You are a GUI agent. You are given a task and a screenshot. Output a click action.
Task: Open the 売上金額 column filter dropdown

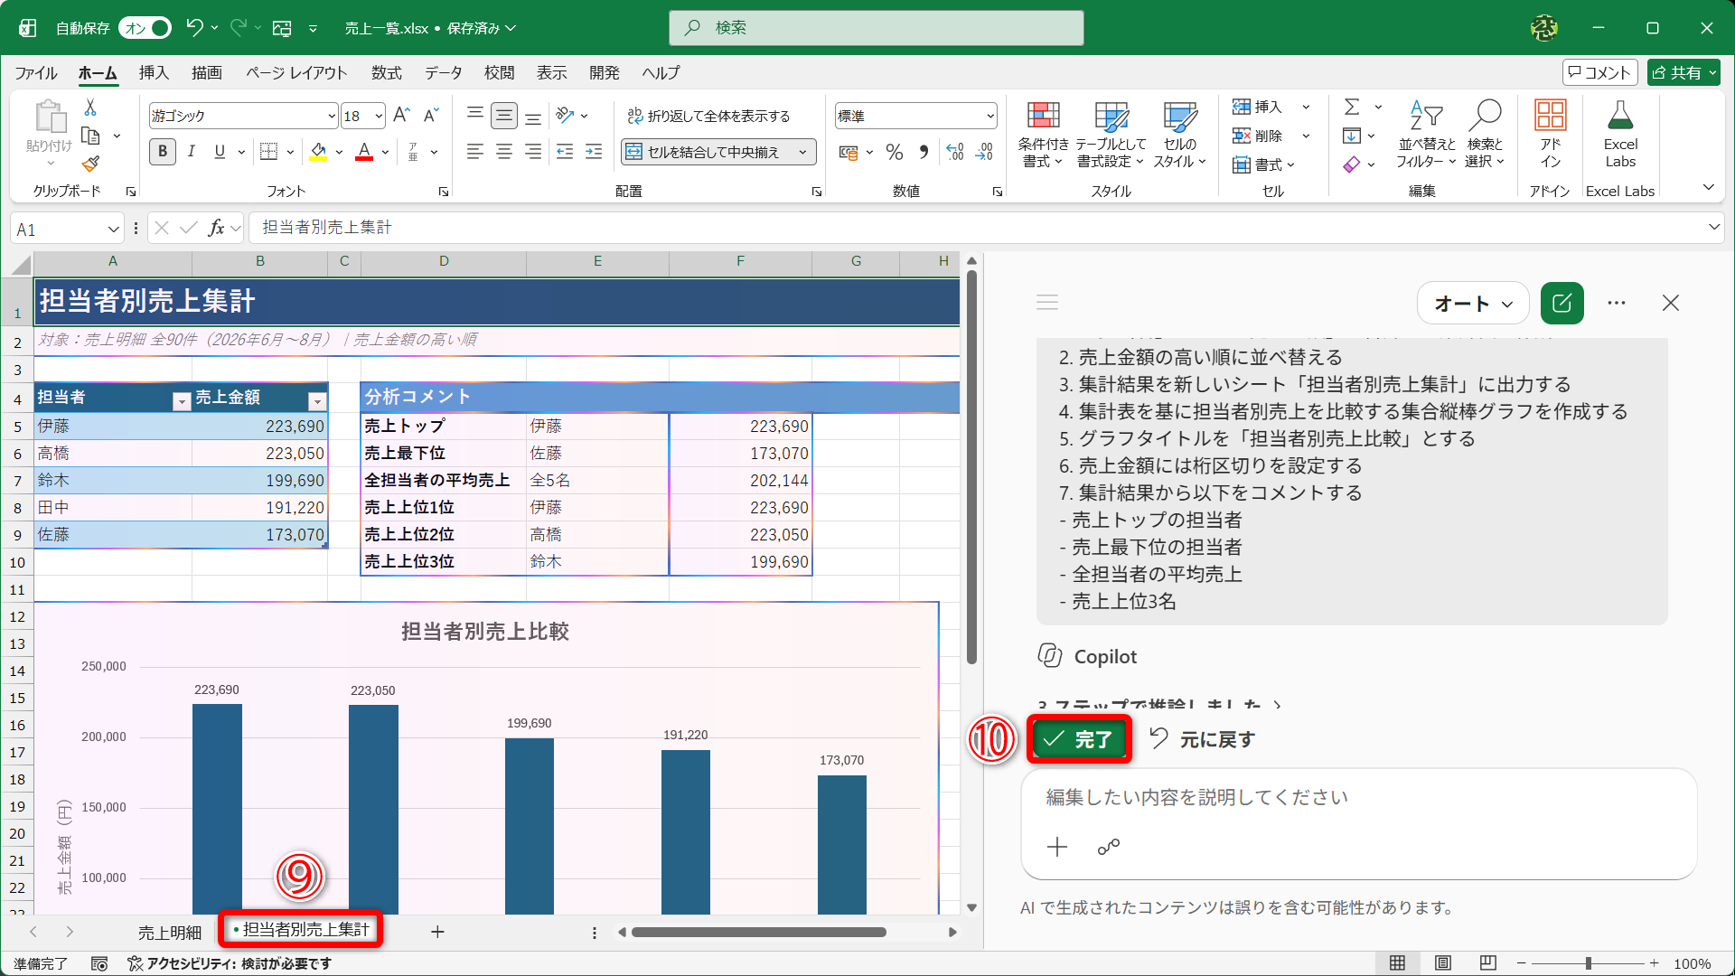pos(317,402)
